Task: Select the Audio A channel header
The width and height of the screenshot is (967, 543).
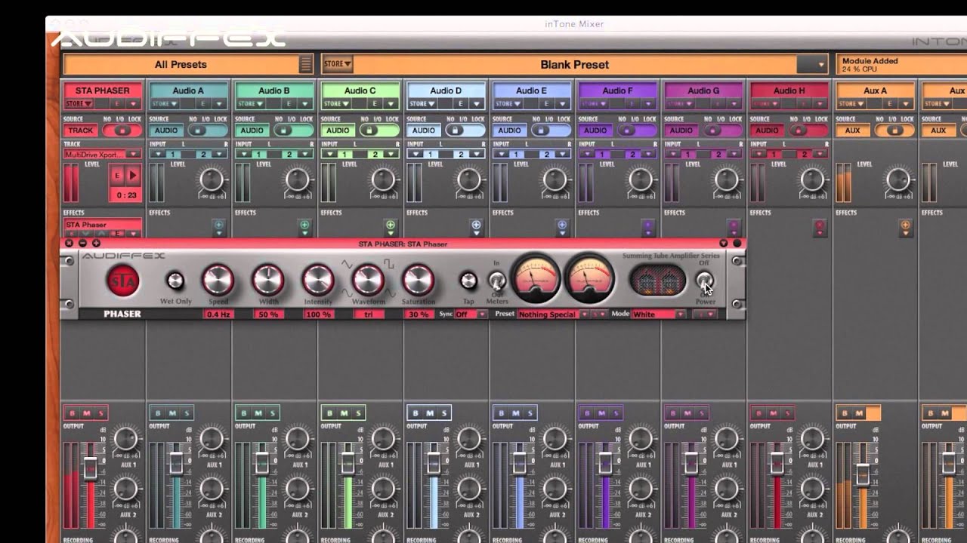Action: 188,90
